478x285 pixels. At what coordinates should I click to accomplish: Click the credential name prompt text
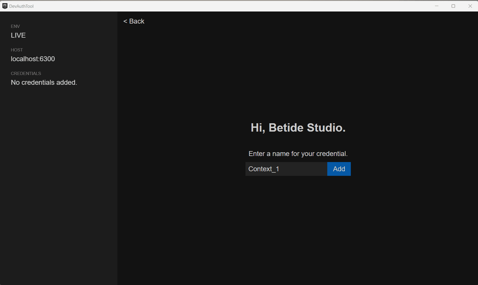(298, 154)
